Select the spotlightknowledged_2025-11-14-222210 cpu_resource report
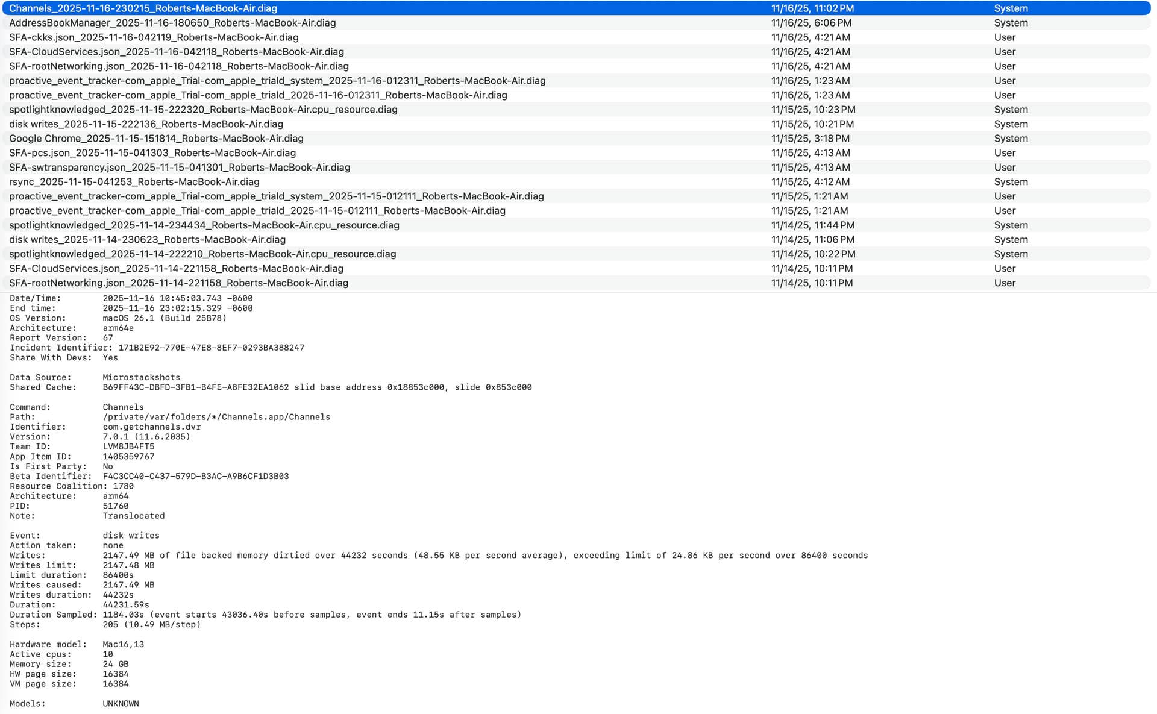The image size is (1157, 714). pos(202,254)
